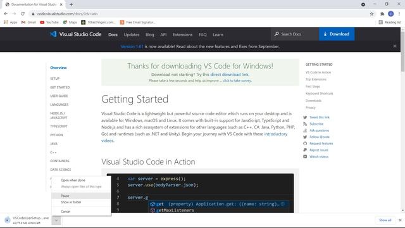
Task: Click Tweet this link
Action: coord(320,117)
